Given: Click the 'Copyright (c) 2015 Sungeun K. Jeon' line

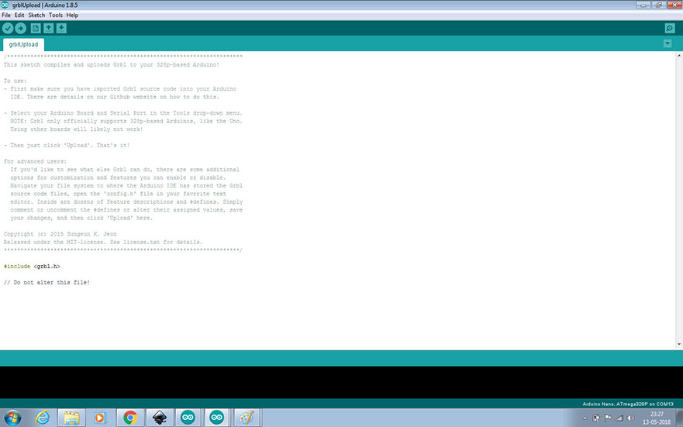Looking at the screenshot, I should pos(60,234).
